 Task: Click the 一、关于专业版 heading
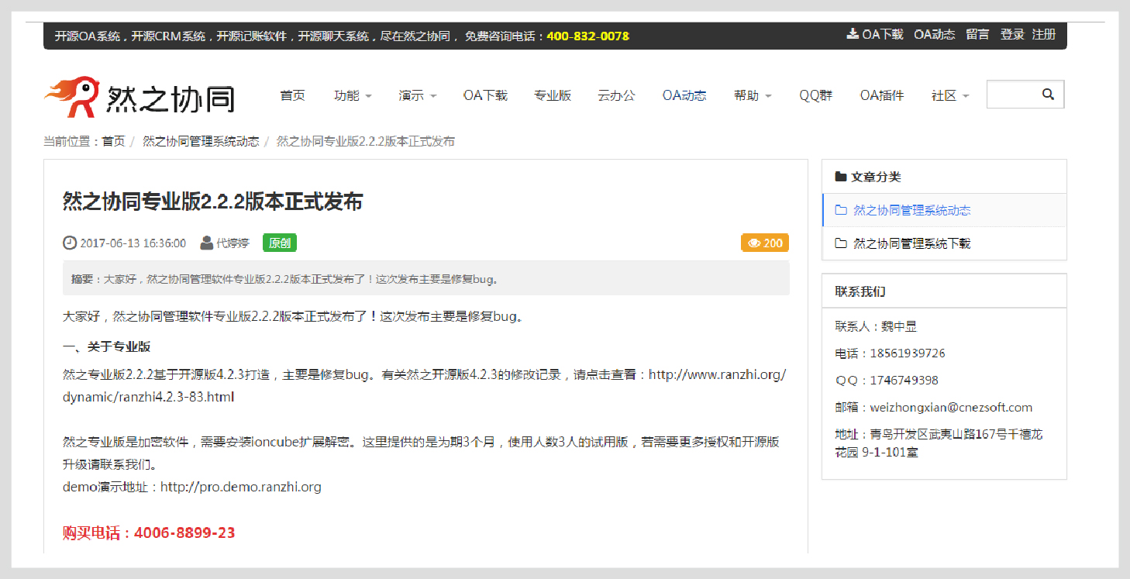click(x=106, y=346)
